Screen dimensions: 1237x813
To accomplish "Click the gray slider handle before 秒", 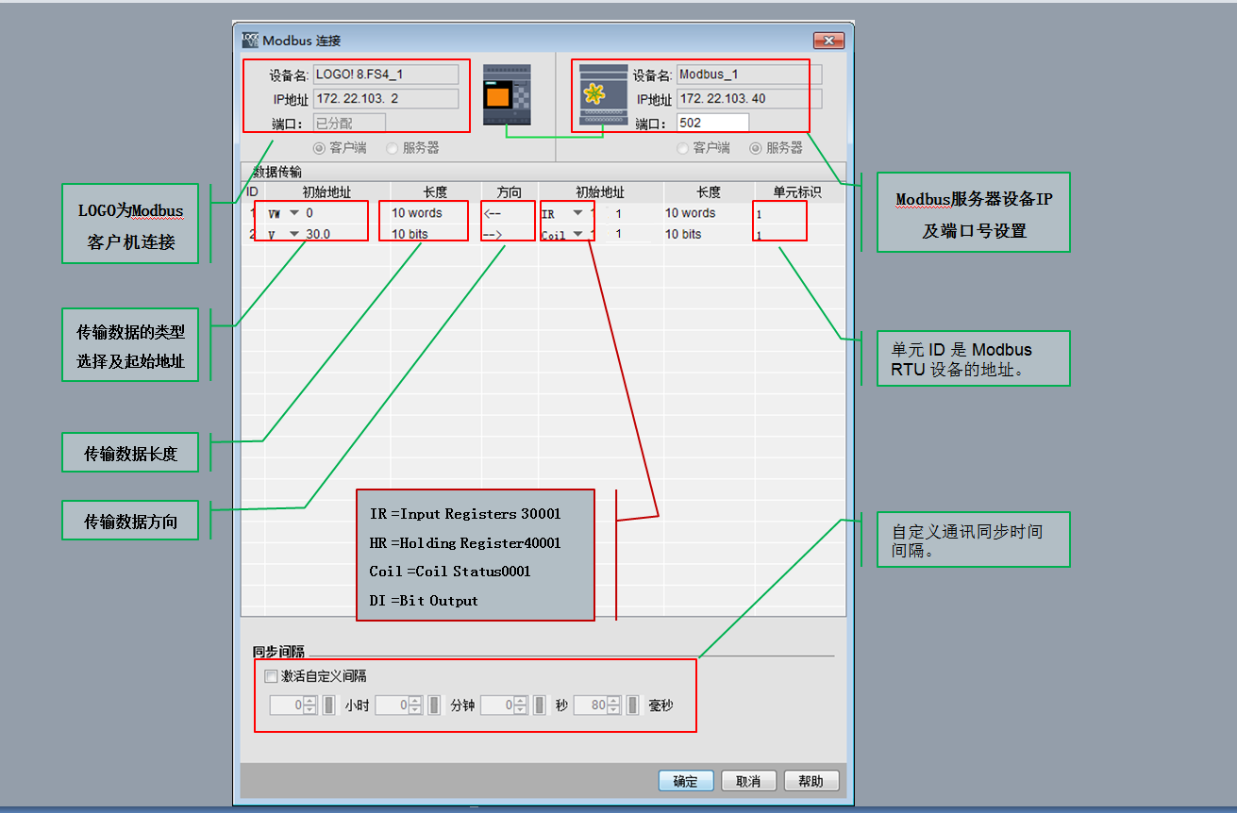I will coord(541,705).
